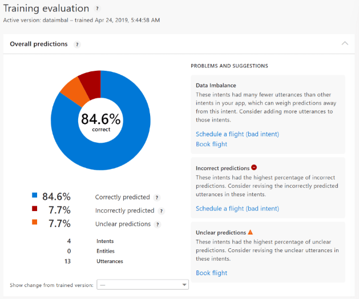The height and width of the screenshot is (299, 359).
Task: Open help for Incorrectly predicted
Action: (x=161, y=211)
